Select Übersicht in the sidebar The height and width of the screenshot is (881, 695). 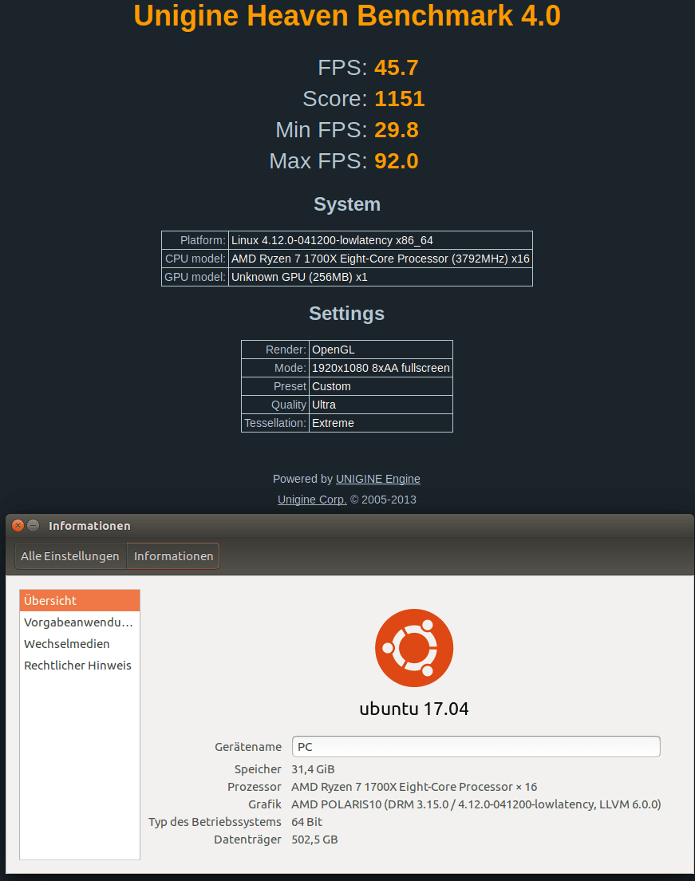[80, 601]
